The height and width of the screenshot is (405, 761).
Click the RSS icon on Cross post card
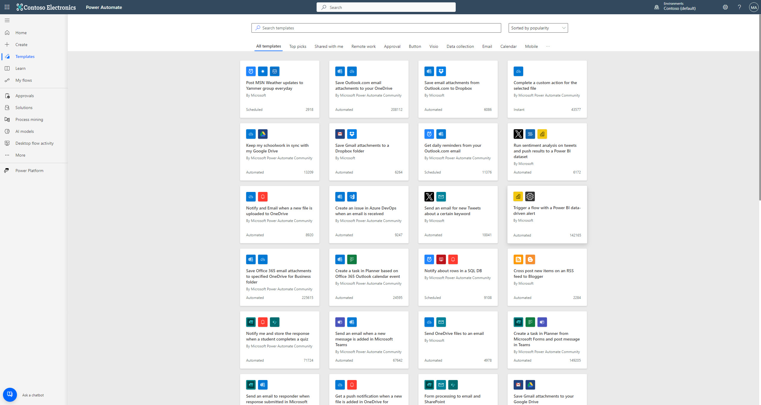pyautogui.click(x=518, y=259)
